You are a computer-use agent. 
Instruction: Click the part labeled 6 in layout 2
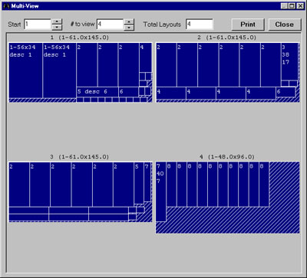click(x=286, y=92)
